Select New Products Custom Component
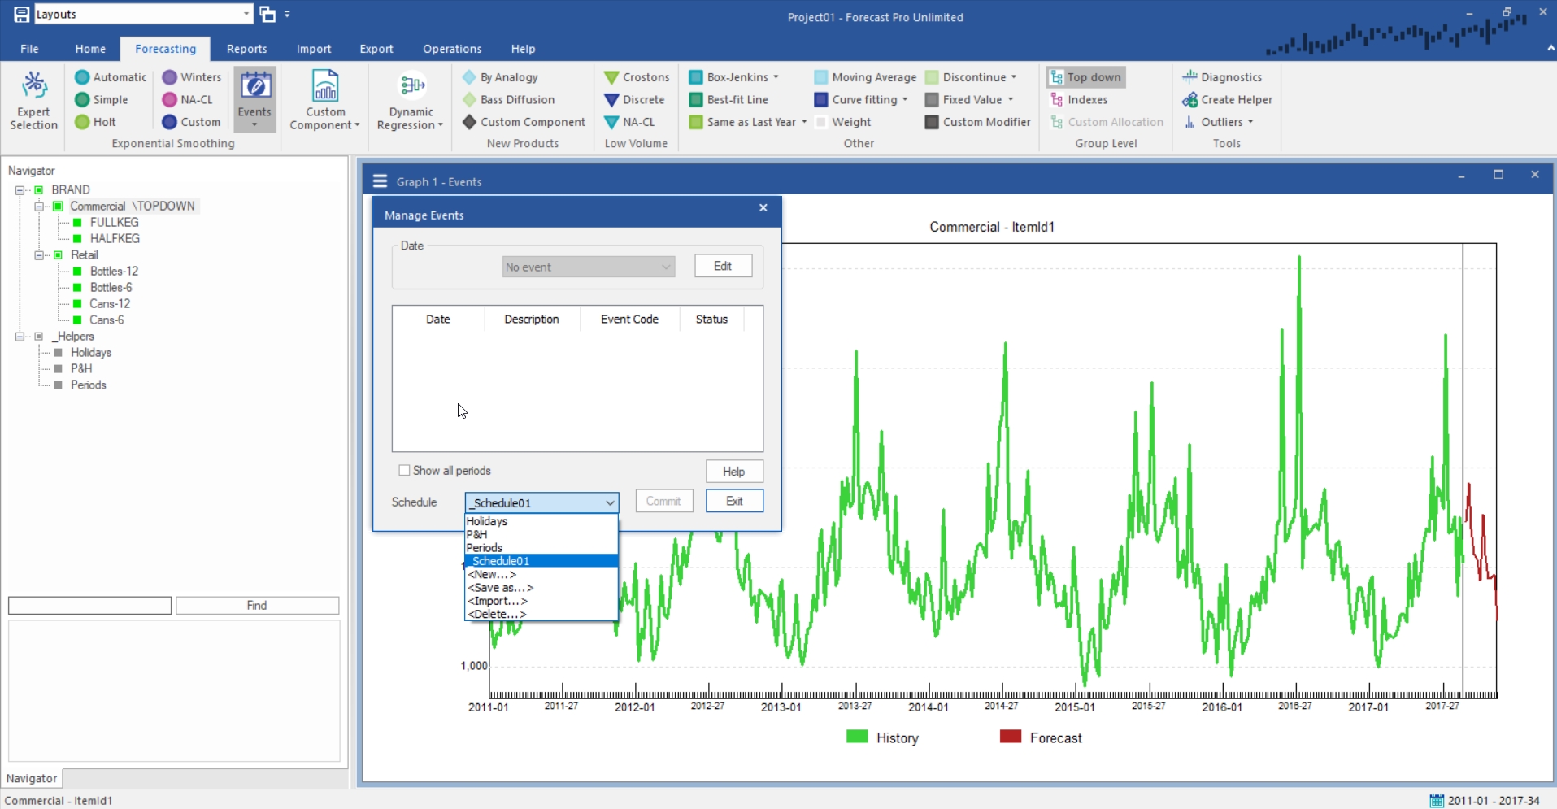Viewport: 1557px width, 809px height. 524,122
